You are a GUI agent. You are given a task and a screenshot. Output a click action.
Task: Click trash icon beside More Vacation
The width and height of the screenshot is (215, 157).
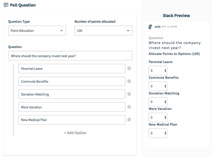tap(129, 107)
